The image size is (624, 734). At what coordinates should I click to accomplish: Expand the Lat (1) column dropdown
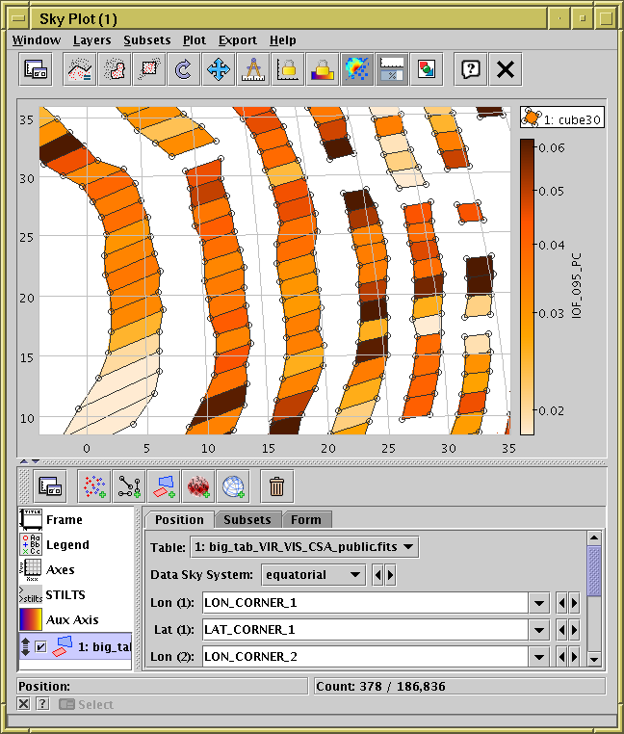(539, 630)
